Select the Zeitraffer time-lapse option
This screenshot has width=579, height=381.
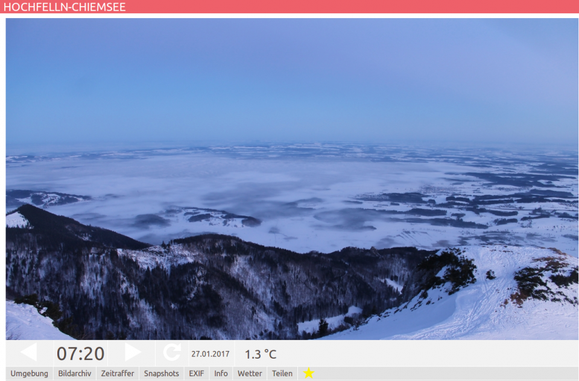click(x=118, y=373)
